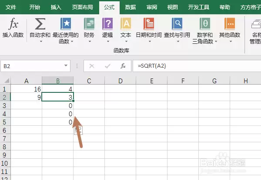Click the cancel X in formula bar

(92, 66)
